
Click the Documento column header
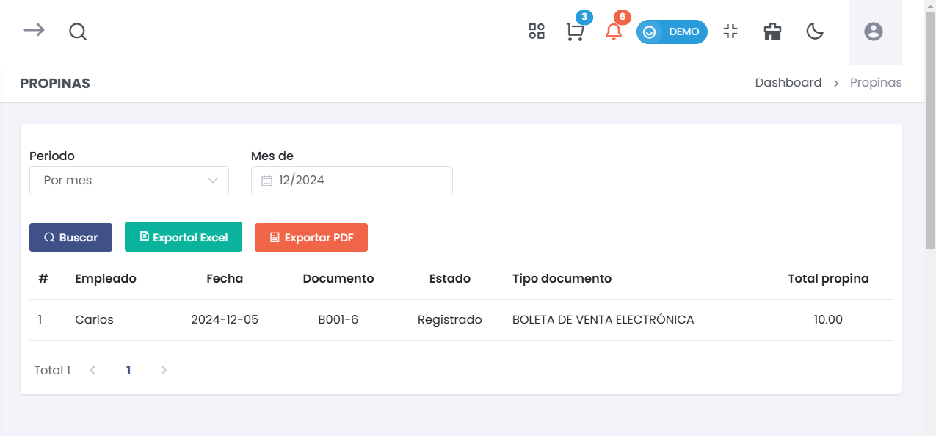point(338,279)
